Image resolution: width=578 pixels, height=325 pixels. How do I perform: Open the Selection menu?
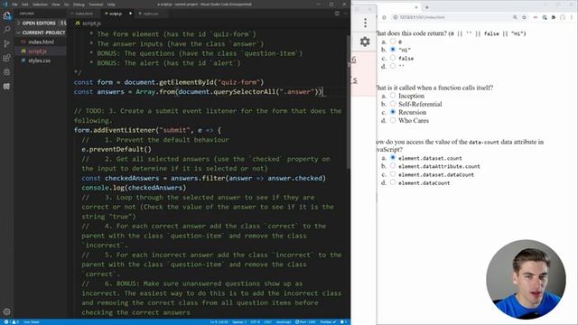coord(40,5)
